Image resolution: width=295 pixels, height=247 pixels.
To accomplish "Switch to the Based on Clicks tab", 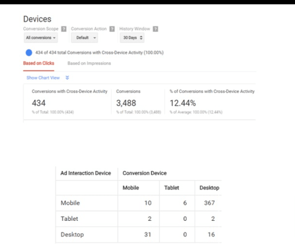I will pos(39,63).
